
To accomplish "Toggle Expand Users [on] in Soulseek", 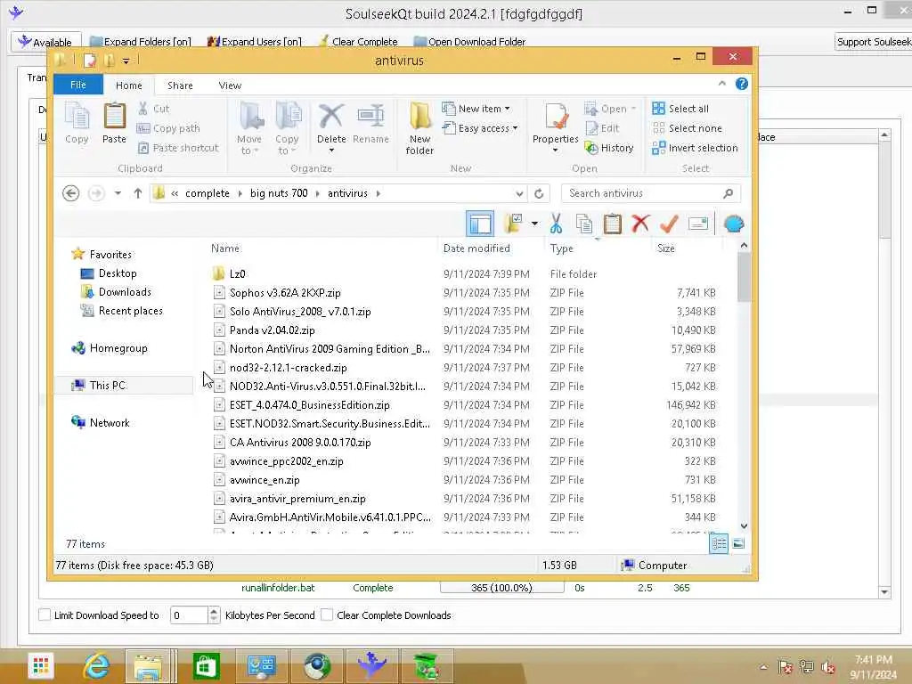I will click(255, 42).
